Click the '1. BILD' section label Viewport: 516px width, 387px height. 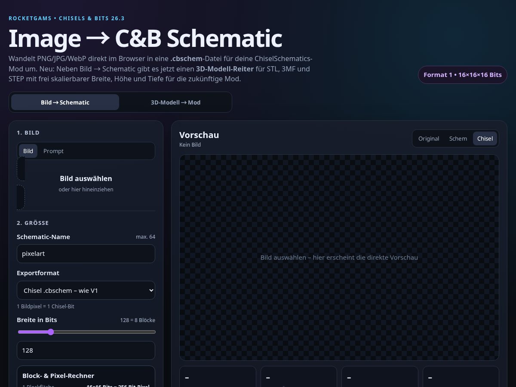point(28,133)
